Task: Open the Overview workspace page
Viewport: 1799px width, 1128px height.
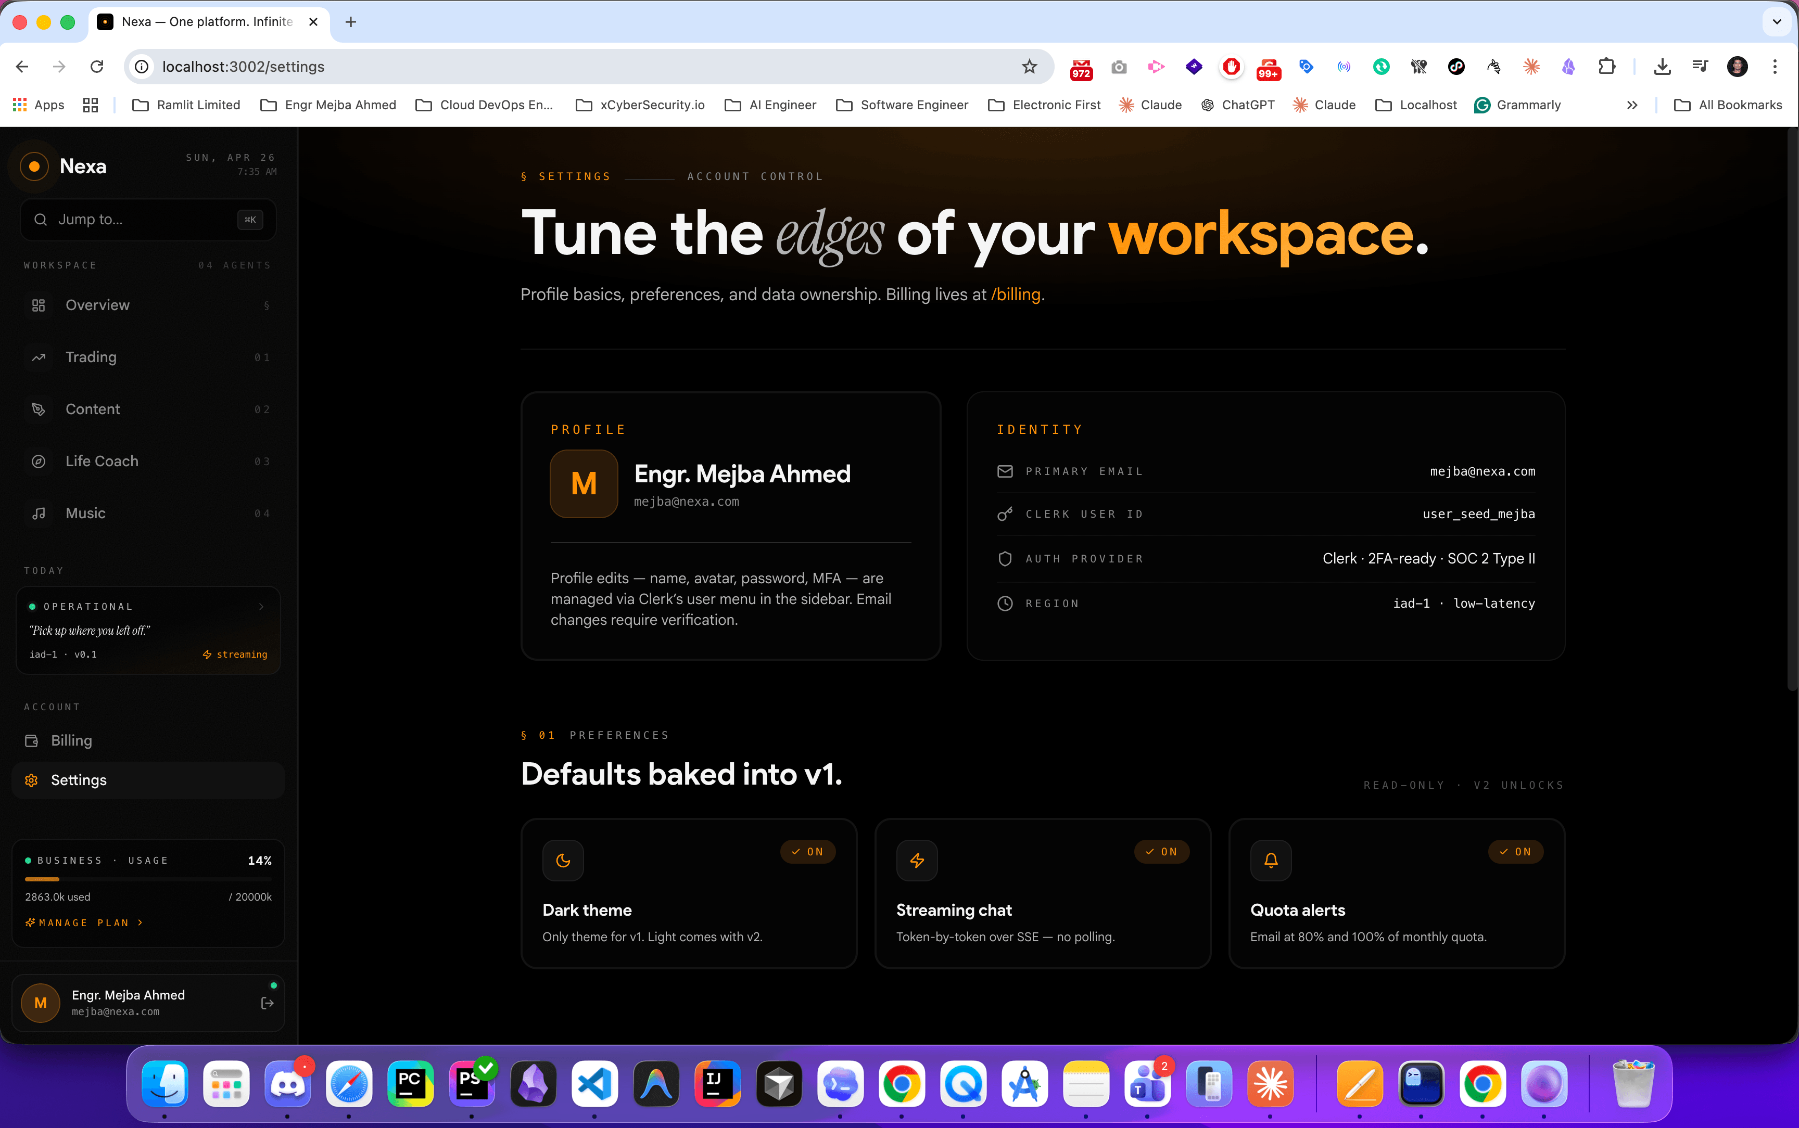Action: click(148, 305)
